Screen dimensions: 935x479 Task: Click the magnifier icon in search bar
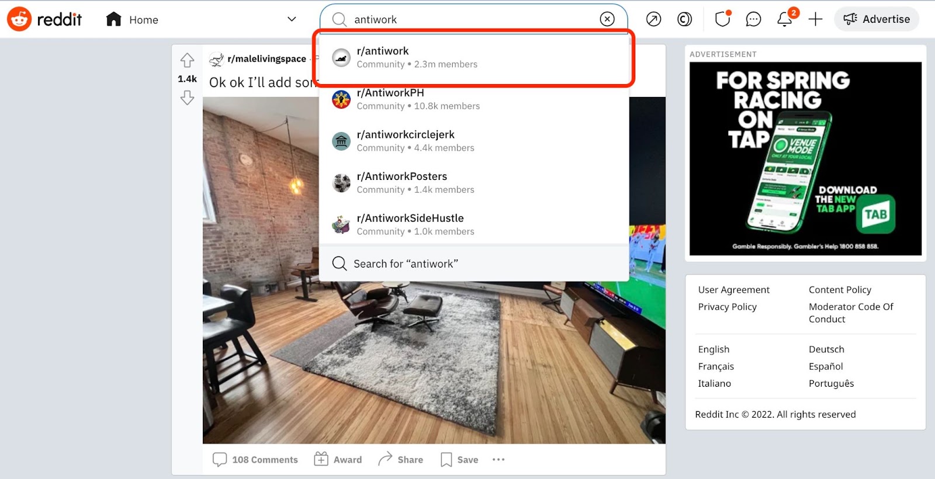tap(340, 19)
